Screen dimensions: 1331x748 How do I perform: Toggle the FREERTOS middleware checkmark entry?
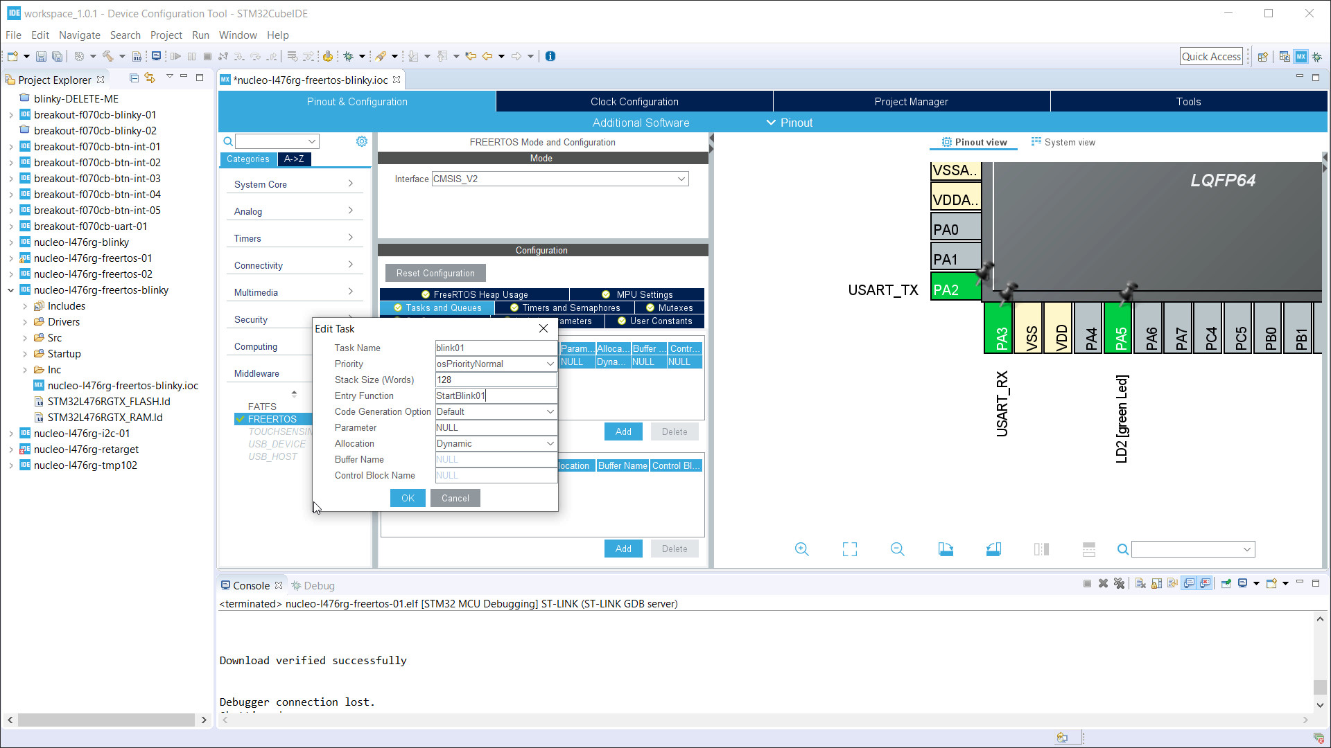pos(272,419)
